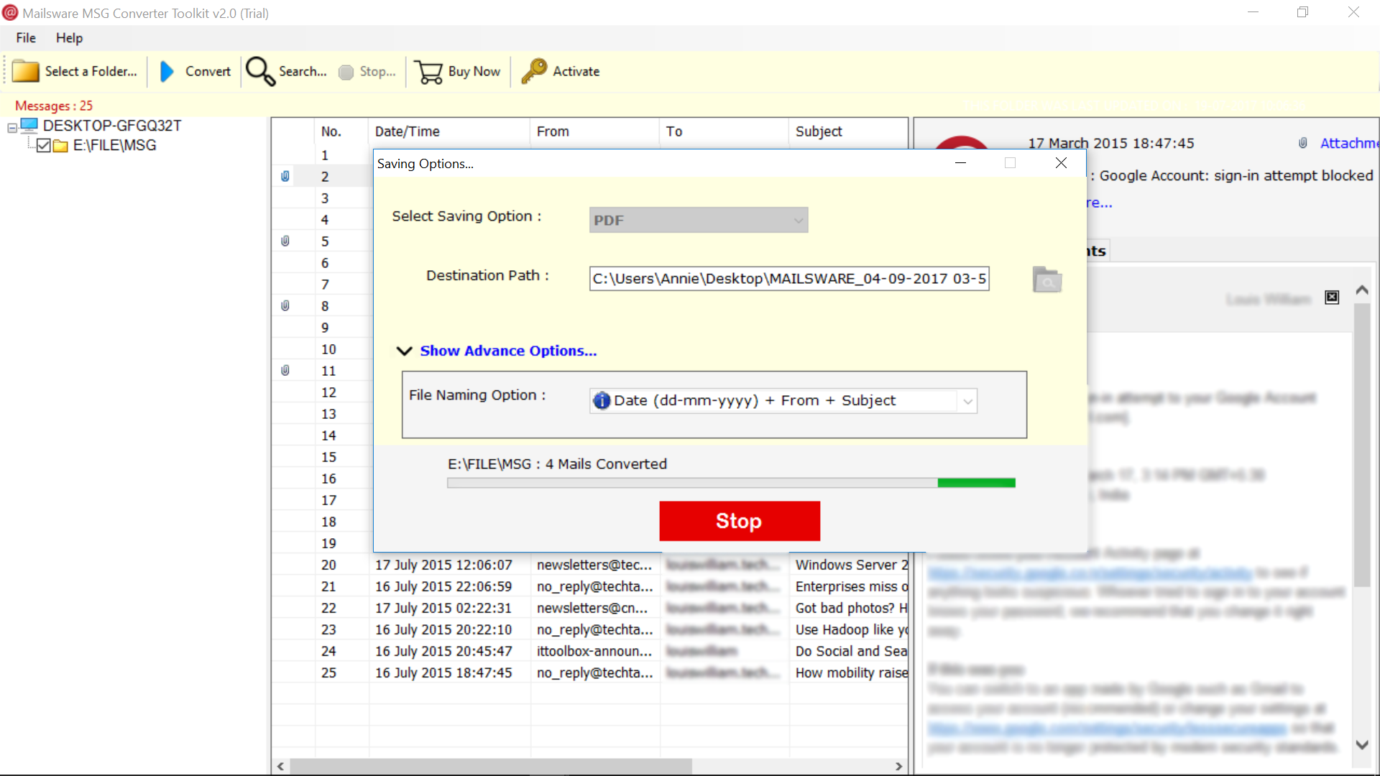Click the green conversion progress bar

[x=731, y=483]
